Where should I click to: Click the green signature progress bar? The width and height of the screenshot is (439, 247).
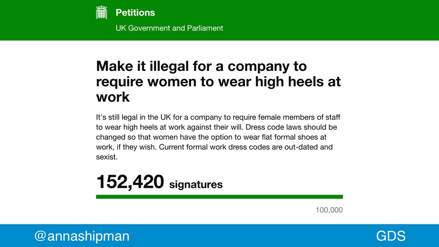pyautogui.click(x=219, y=197)
